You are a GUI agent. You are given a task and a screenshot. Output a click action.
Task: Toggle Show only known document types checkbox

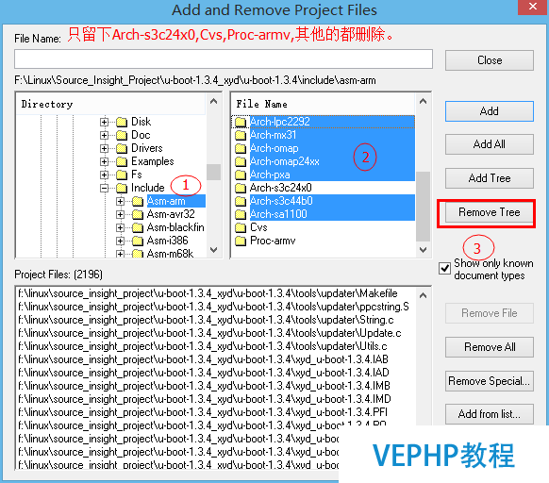(x=444, y=269)
